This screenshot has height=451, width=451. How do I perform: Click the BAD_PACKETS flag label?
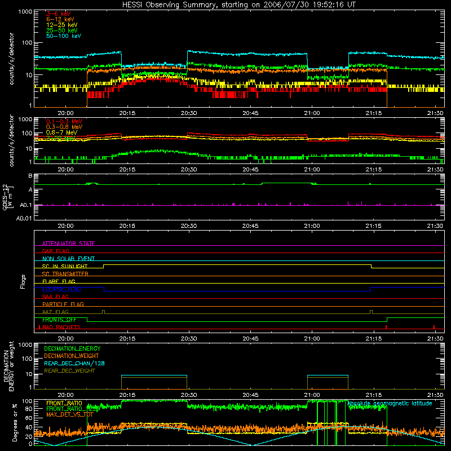tap(60, 327)
